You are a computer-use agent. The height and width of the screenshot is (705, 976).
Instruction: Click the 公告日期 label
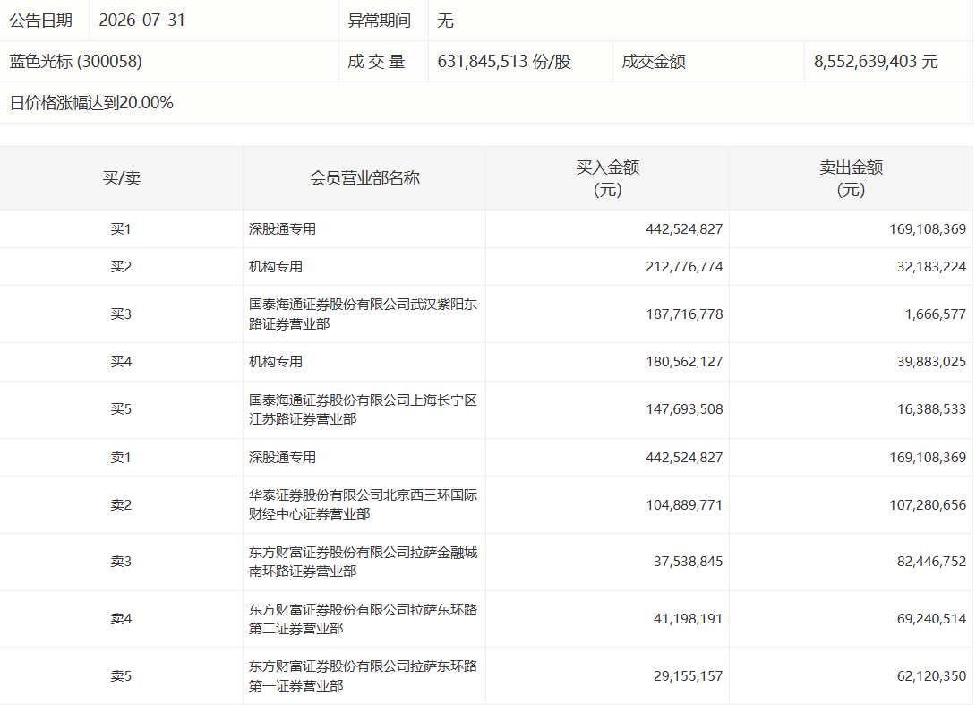click(41, 20)
